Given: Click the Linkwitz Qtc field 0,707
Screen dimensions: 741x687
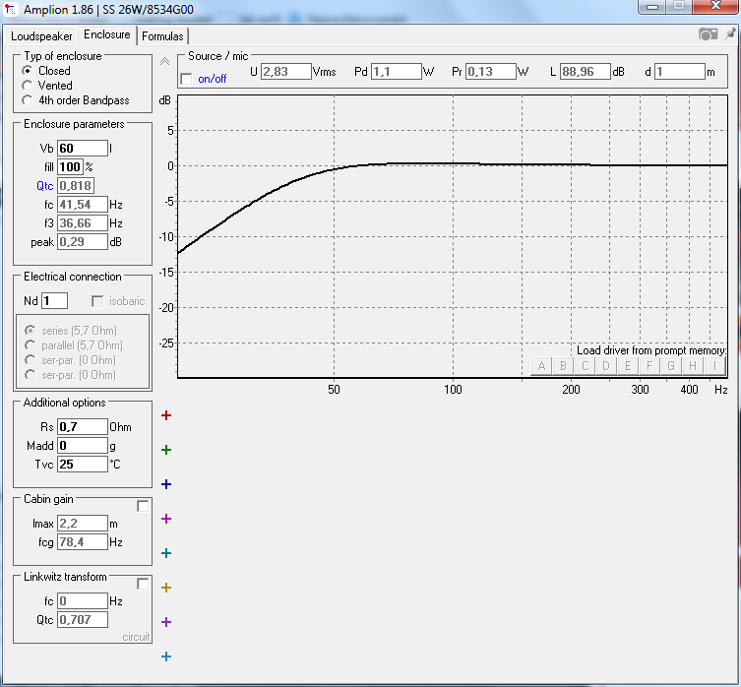Looking at the screenshot, I should tap(83, 620).
